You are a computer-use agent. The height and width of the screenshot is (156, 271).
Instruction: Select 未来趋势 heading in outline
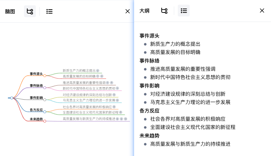149,136
